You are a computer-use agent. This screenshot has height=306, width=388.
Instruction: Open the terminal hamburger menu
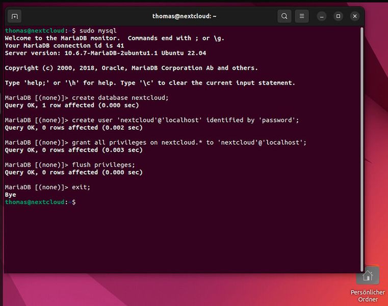tap(302, 16)
